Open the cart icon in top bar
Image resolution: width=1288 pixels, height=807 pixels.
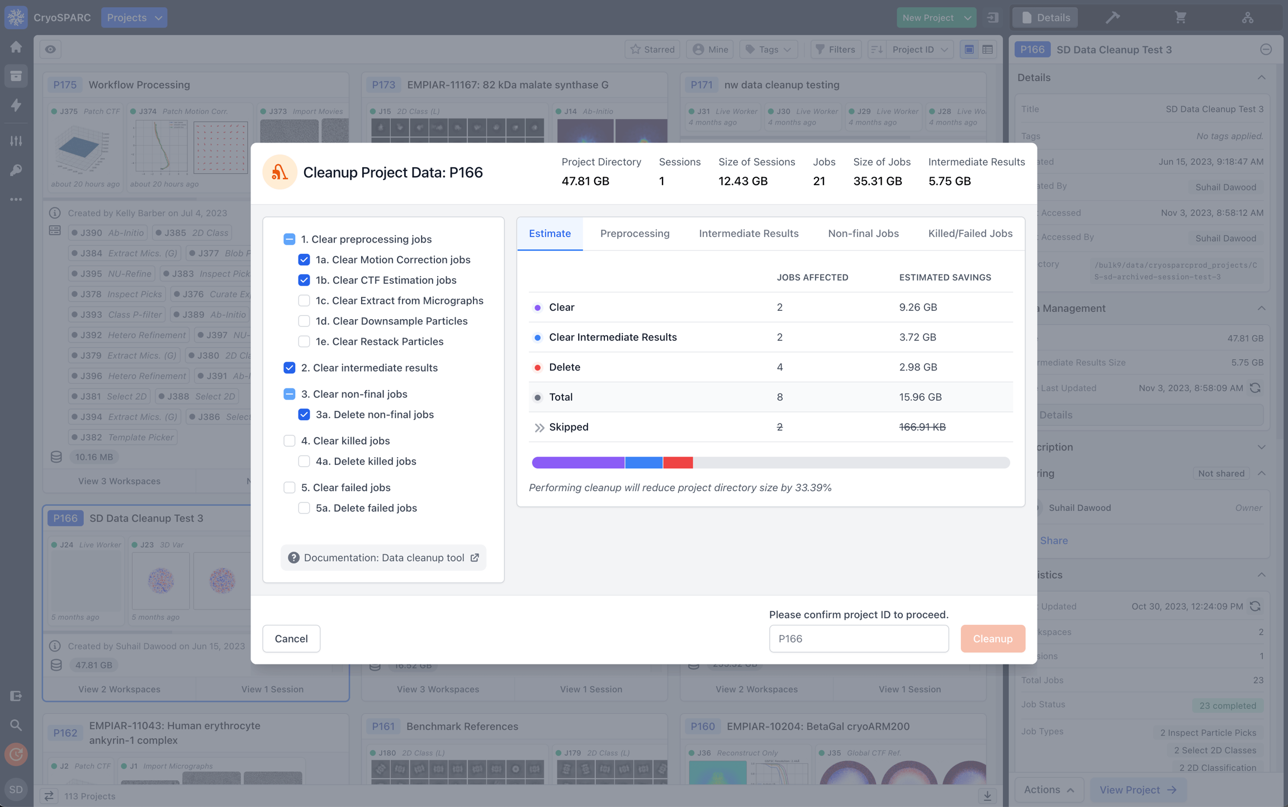tap(1180, 17)
